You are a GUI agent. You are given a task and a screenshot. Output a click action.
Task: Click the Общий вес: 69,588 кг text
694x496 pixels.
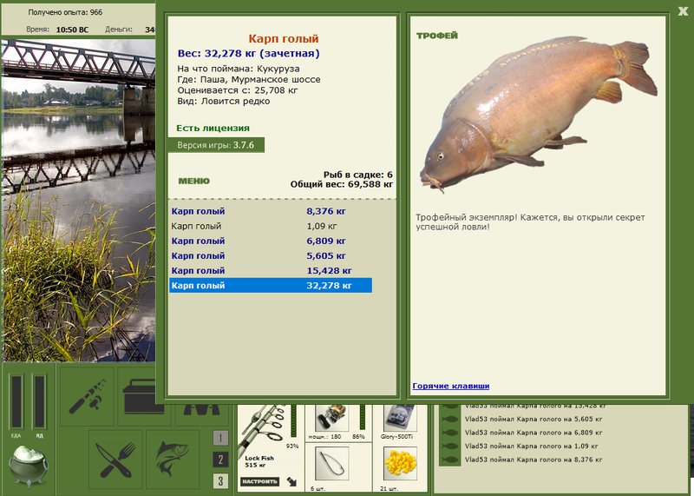pos(342,184)
